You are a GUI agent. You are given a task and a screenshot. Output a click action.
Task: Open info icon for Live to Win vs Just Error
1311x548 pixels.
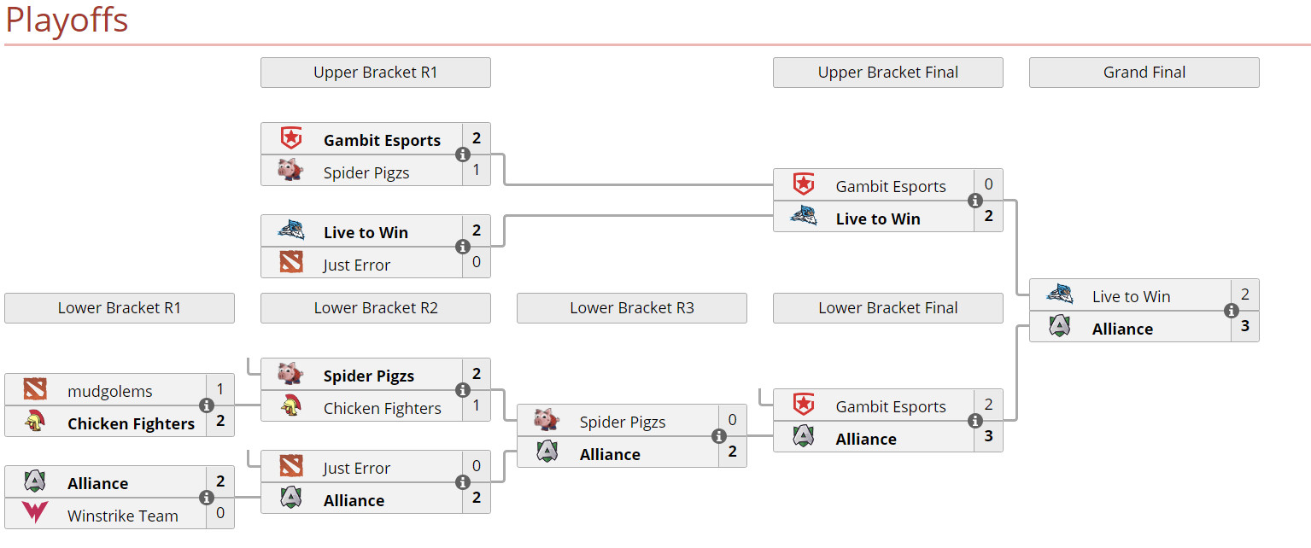point(463,247)
